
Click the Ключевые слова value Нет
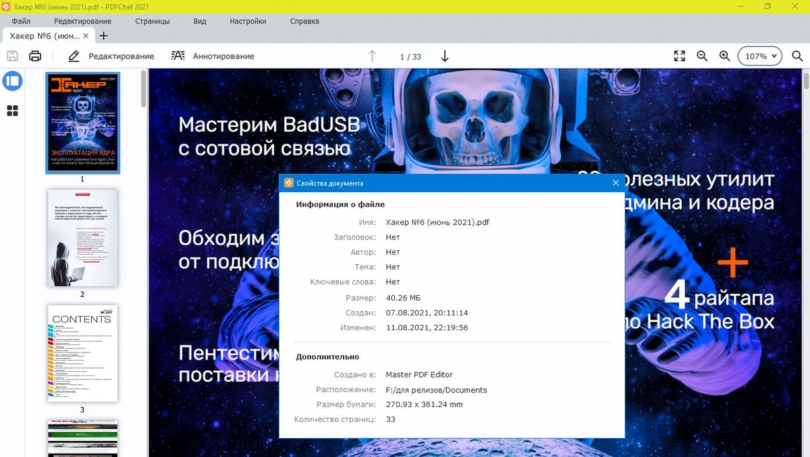pos(393,282)
